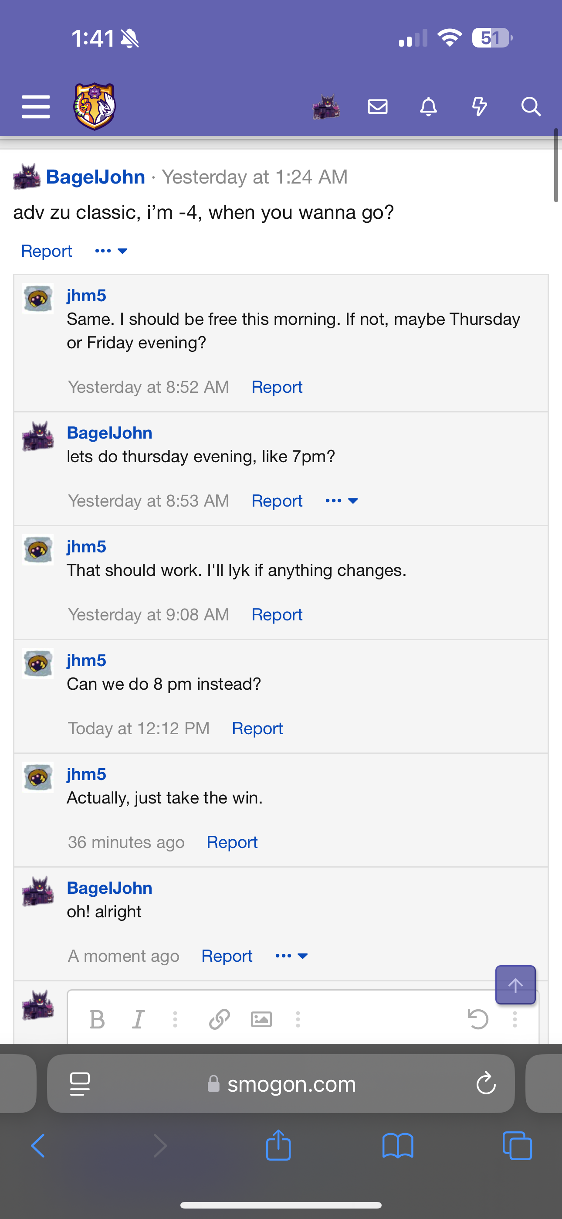Open the hamburger navigation menu
Image resolution: width=562 pixels, height=1219 pixels.
point(36,106)
